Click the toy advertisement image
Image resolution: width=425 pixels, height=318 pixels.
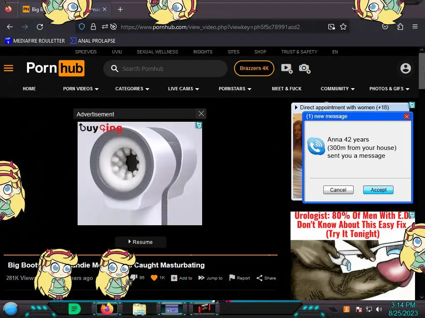[139, 173]
